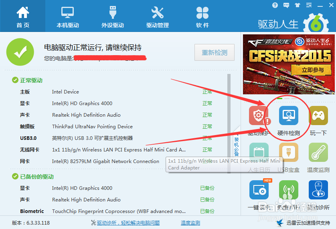This screenshot has height=229, width=336.
Task: Select the 声卡 row under 正常驱动
Action: point(116,115)
